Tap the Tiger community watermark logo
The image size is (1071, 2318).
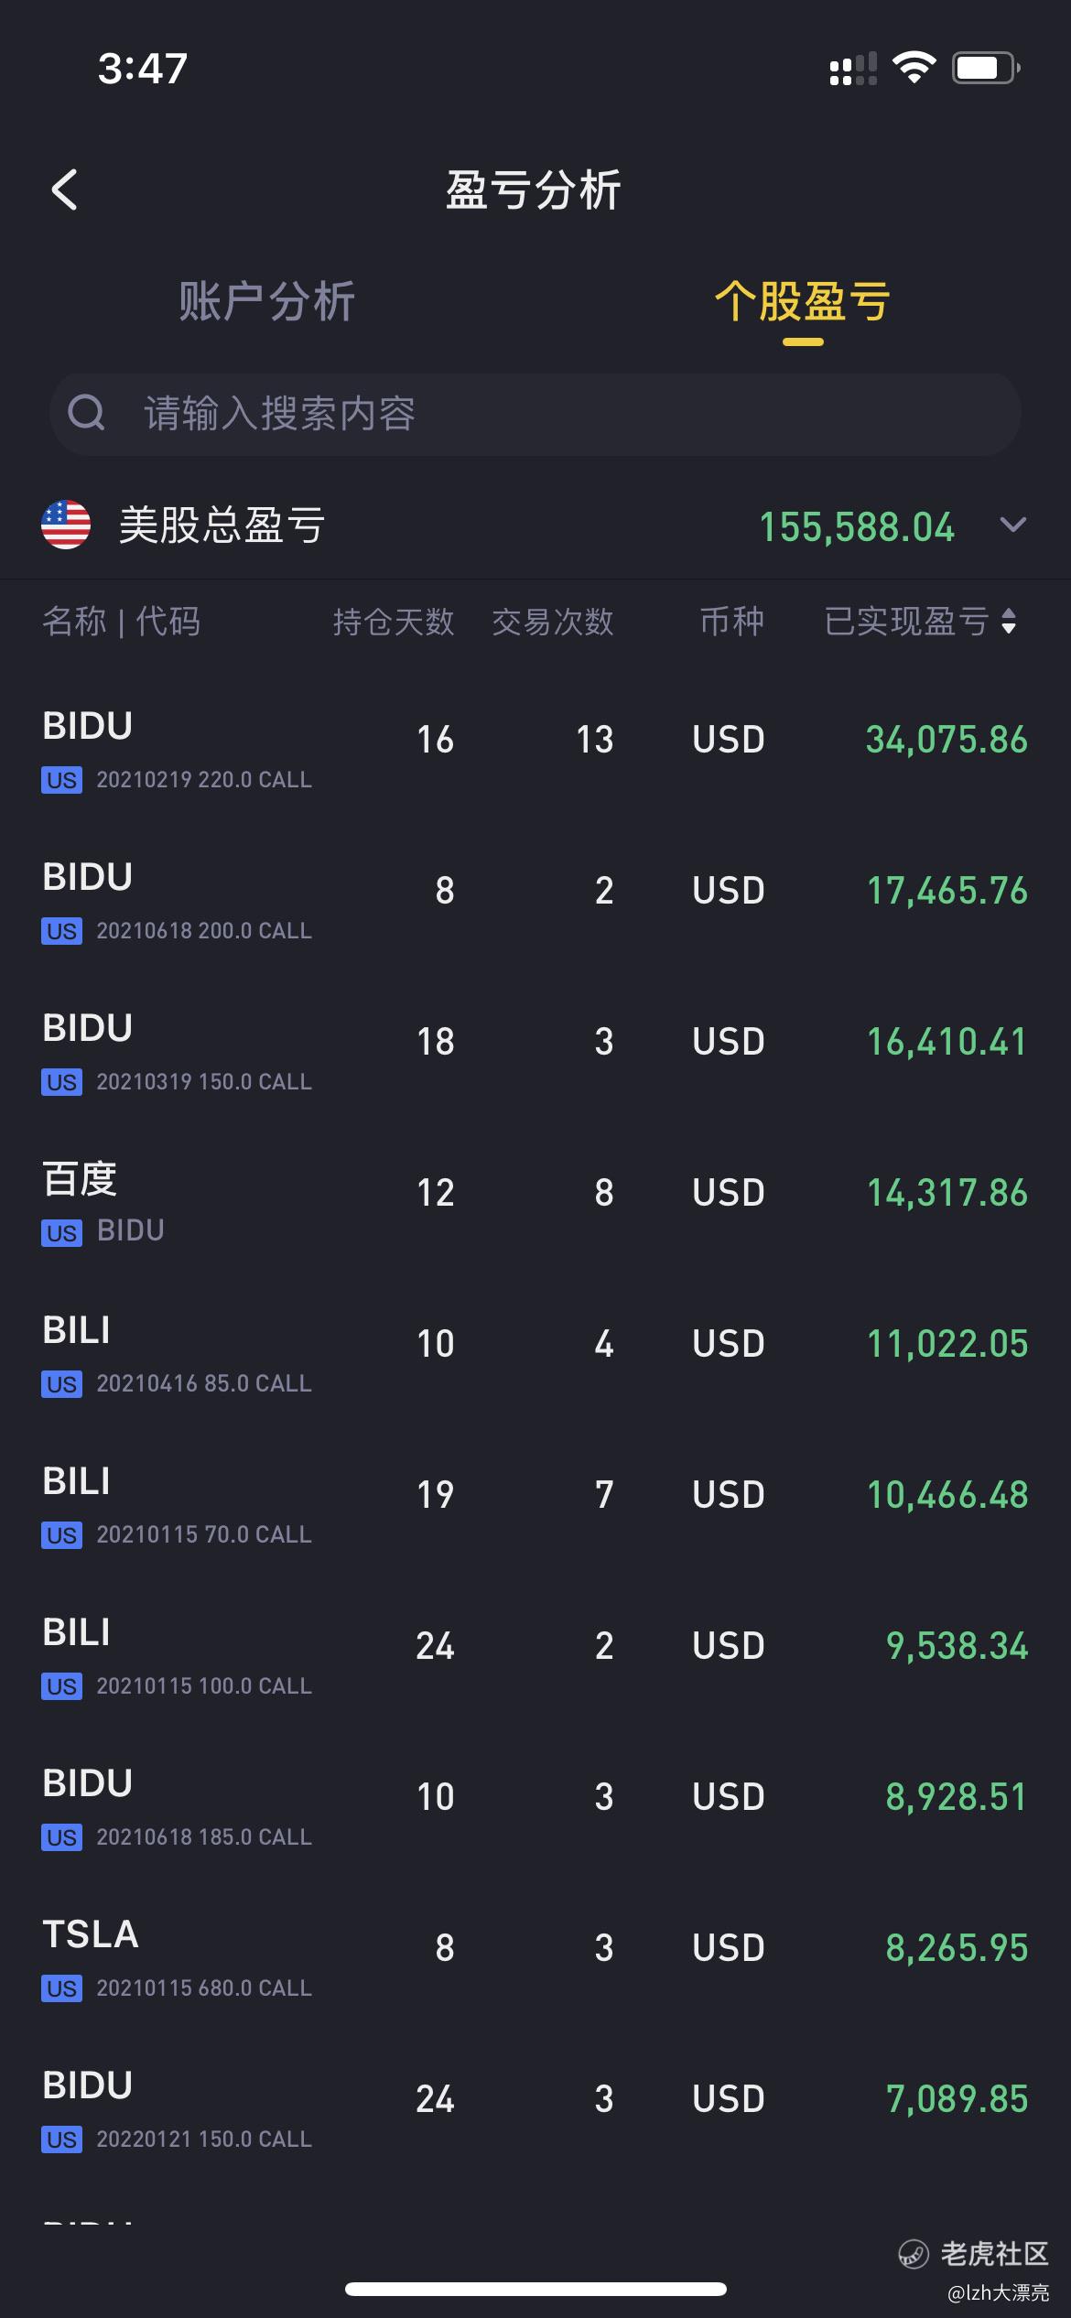click(913, 2253)
